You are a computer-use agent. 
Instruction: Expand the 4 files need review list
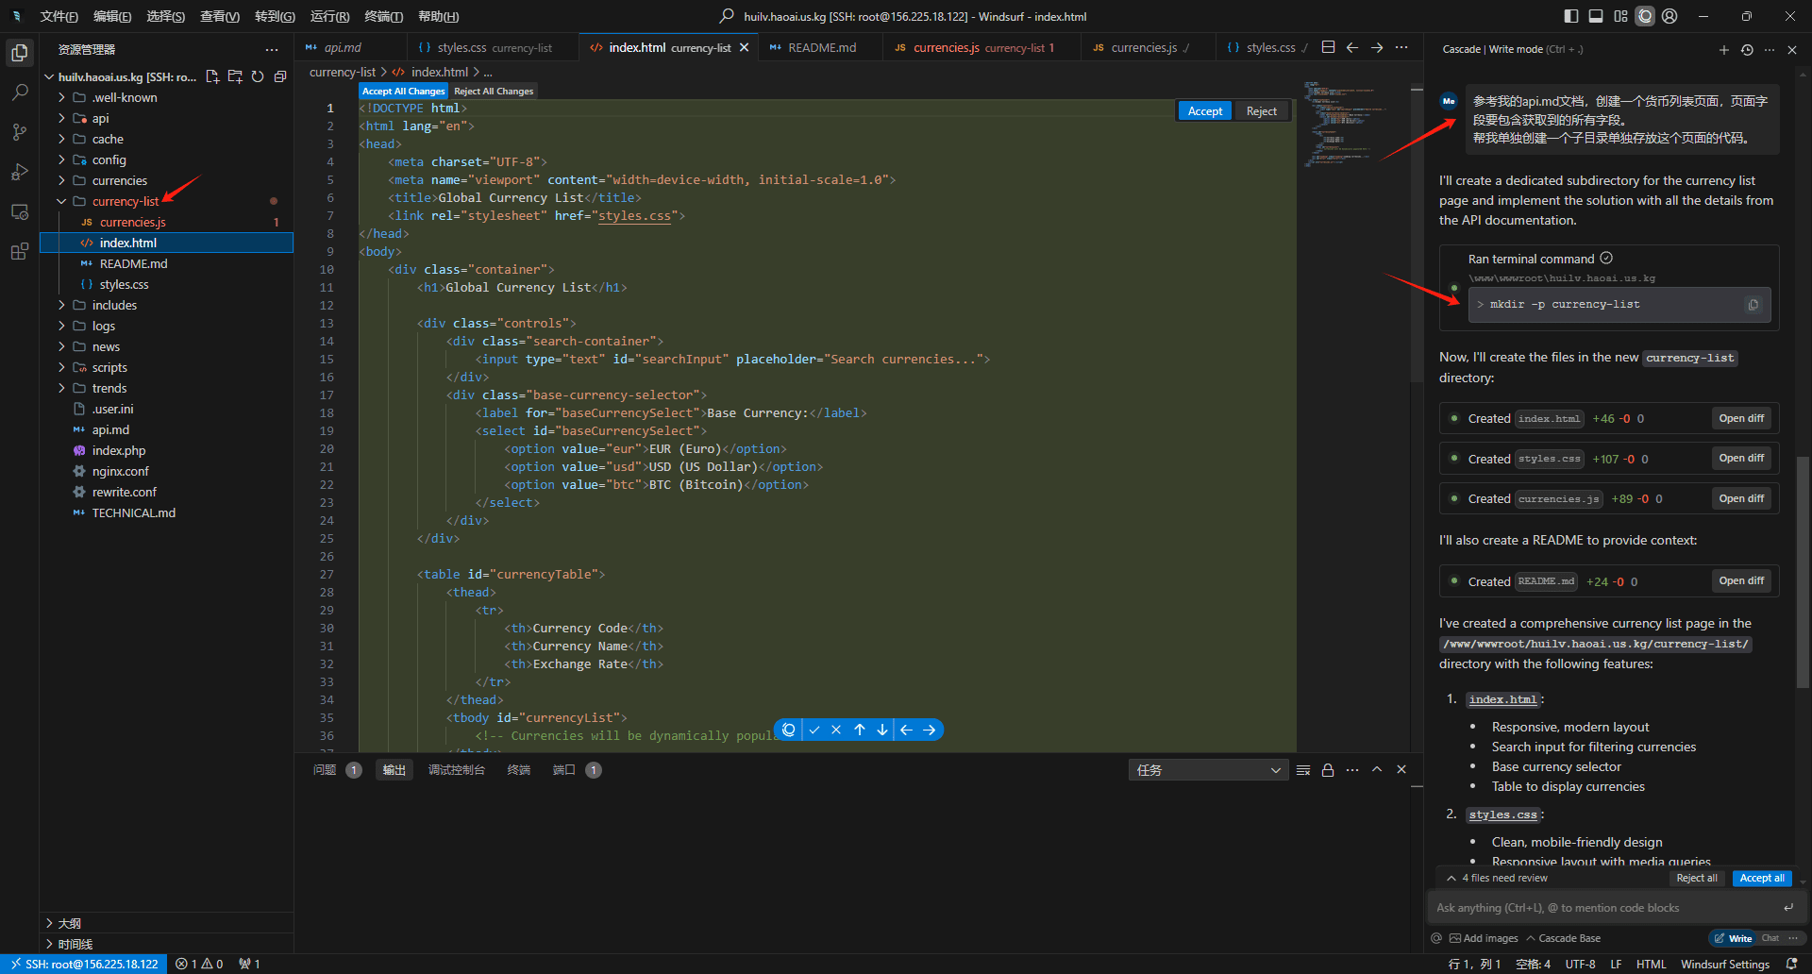pos(1498,878)
